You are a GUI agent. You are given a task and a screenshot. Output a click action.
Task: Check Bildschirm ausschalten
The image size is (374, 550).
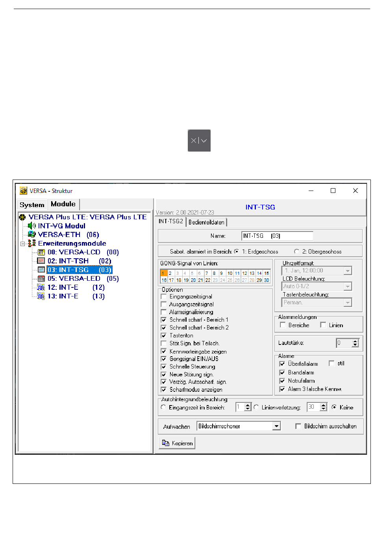pyautogui.click(x=298, y=426)
